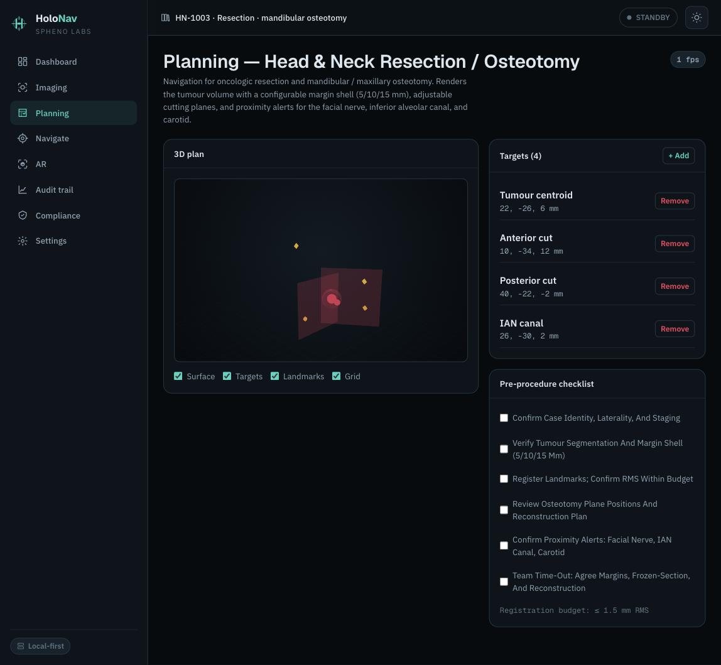This screenshot has width=721, height=665.
Task: Click the 1 fps indicator
Action: 688,60
